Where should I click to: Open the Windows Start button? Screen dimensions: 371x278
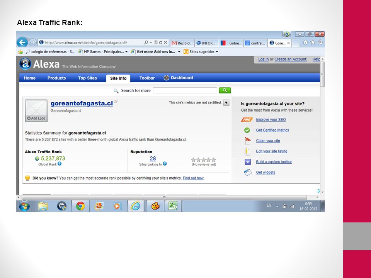24,206
